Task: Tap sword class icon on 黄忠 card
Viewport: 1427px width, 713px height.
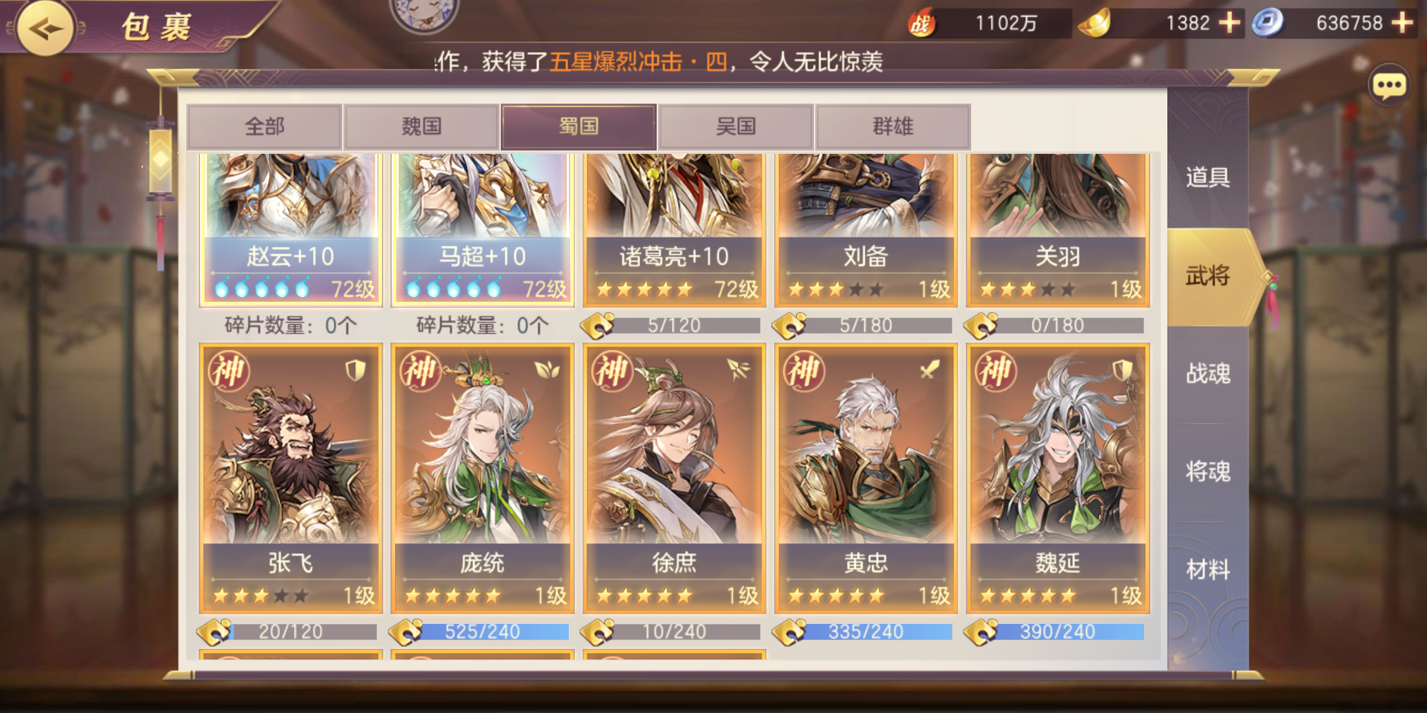Action: point(930,370)
